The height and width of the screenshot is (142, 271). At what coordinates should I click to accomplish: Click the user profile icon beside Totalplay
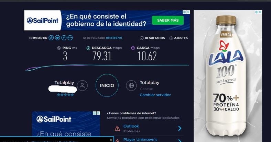tap(82, 85)
